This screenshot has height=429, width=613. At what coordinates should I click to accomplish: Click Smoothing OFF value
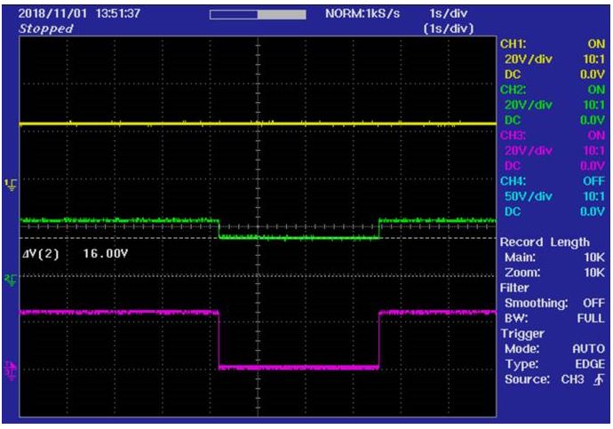pos(593,303)
